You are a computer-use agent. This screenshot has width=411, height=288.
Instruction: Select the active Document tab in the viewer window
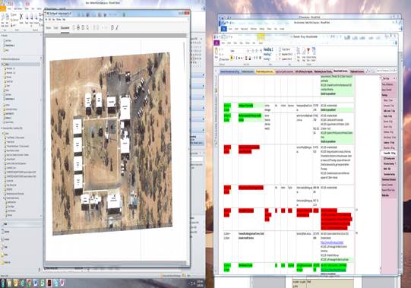[65, 28]
